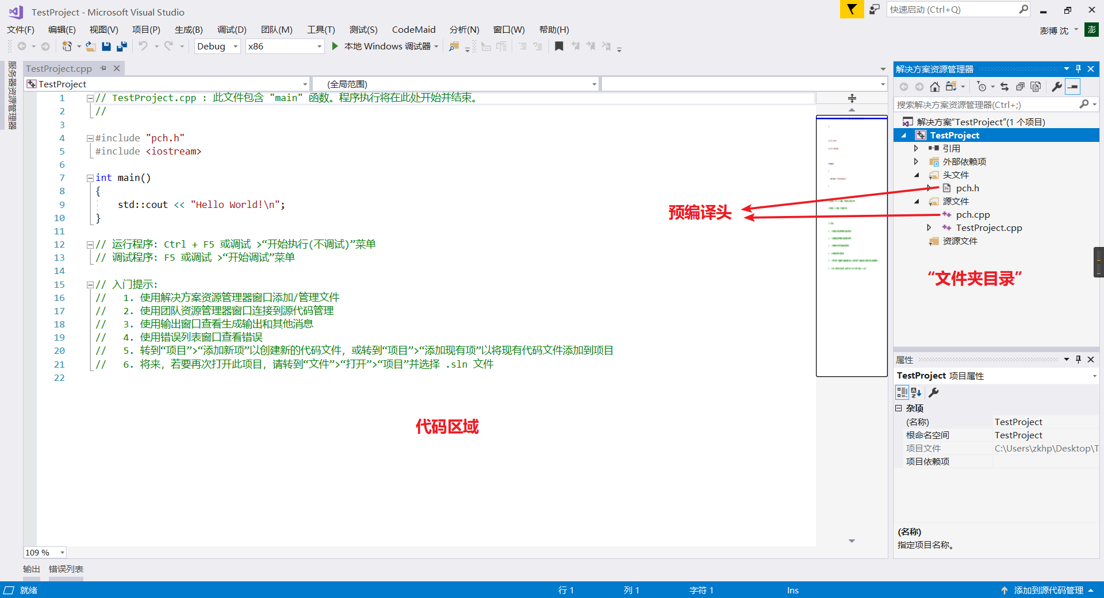Image resolution: width=1104 pixels, height=598 pixels.
Task: Toggle auto-hide pin on Solution Explorer panel
Action: 1078,68
